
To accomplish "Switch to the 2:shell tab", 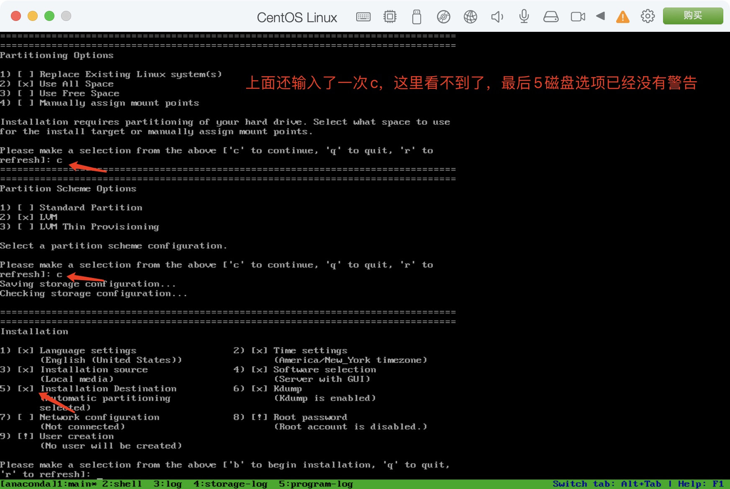I will click(122, 484).
